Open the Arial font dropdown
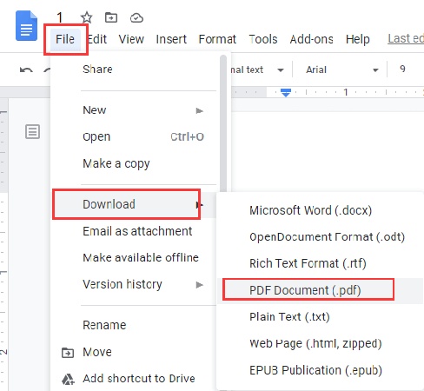The image size is (424, 391). point(342,70)
